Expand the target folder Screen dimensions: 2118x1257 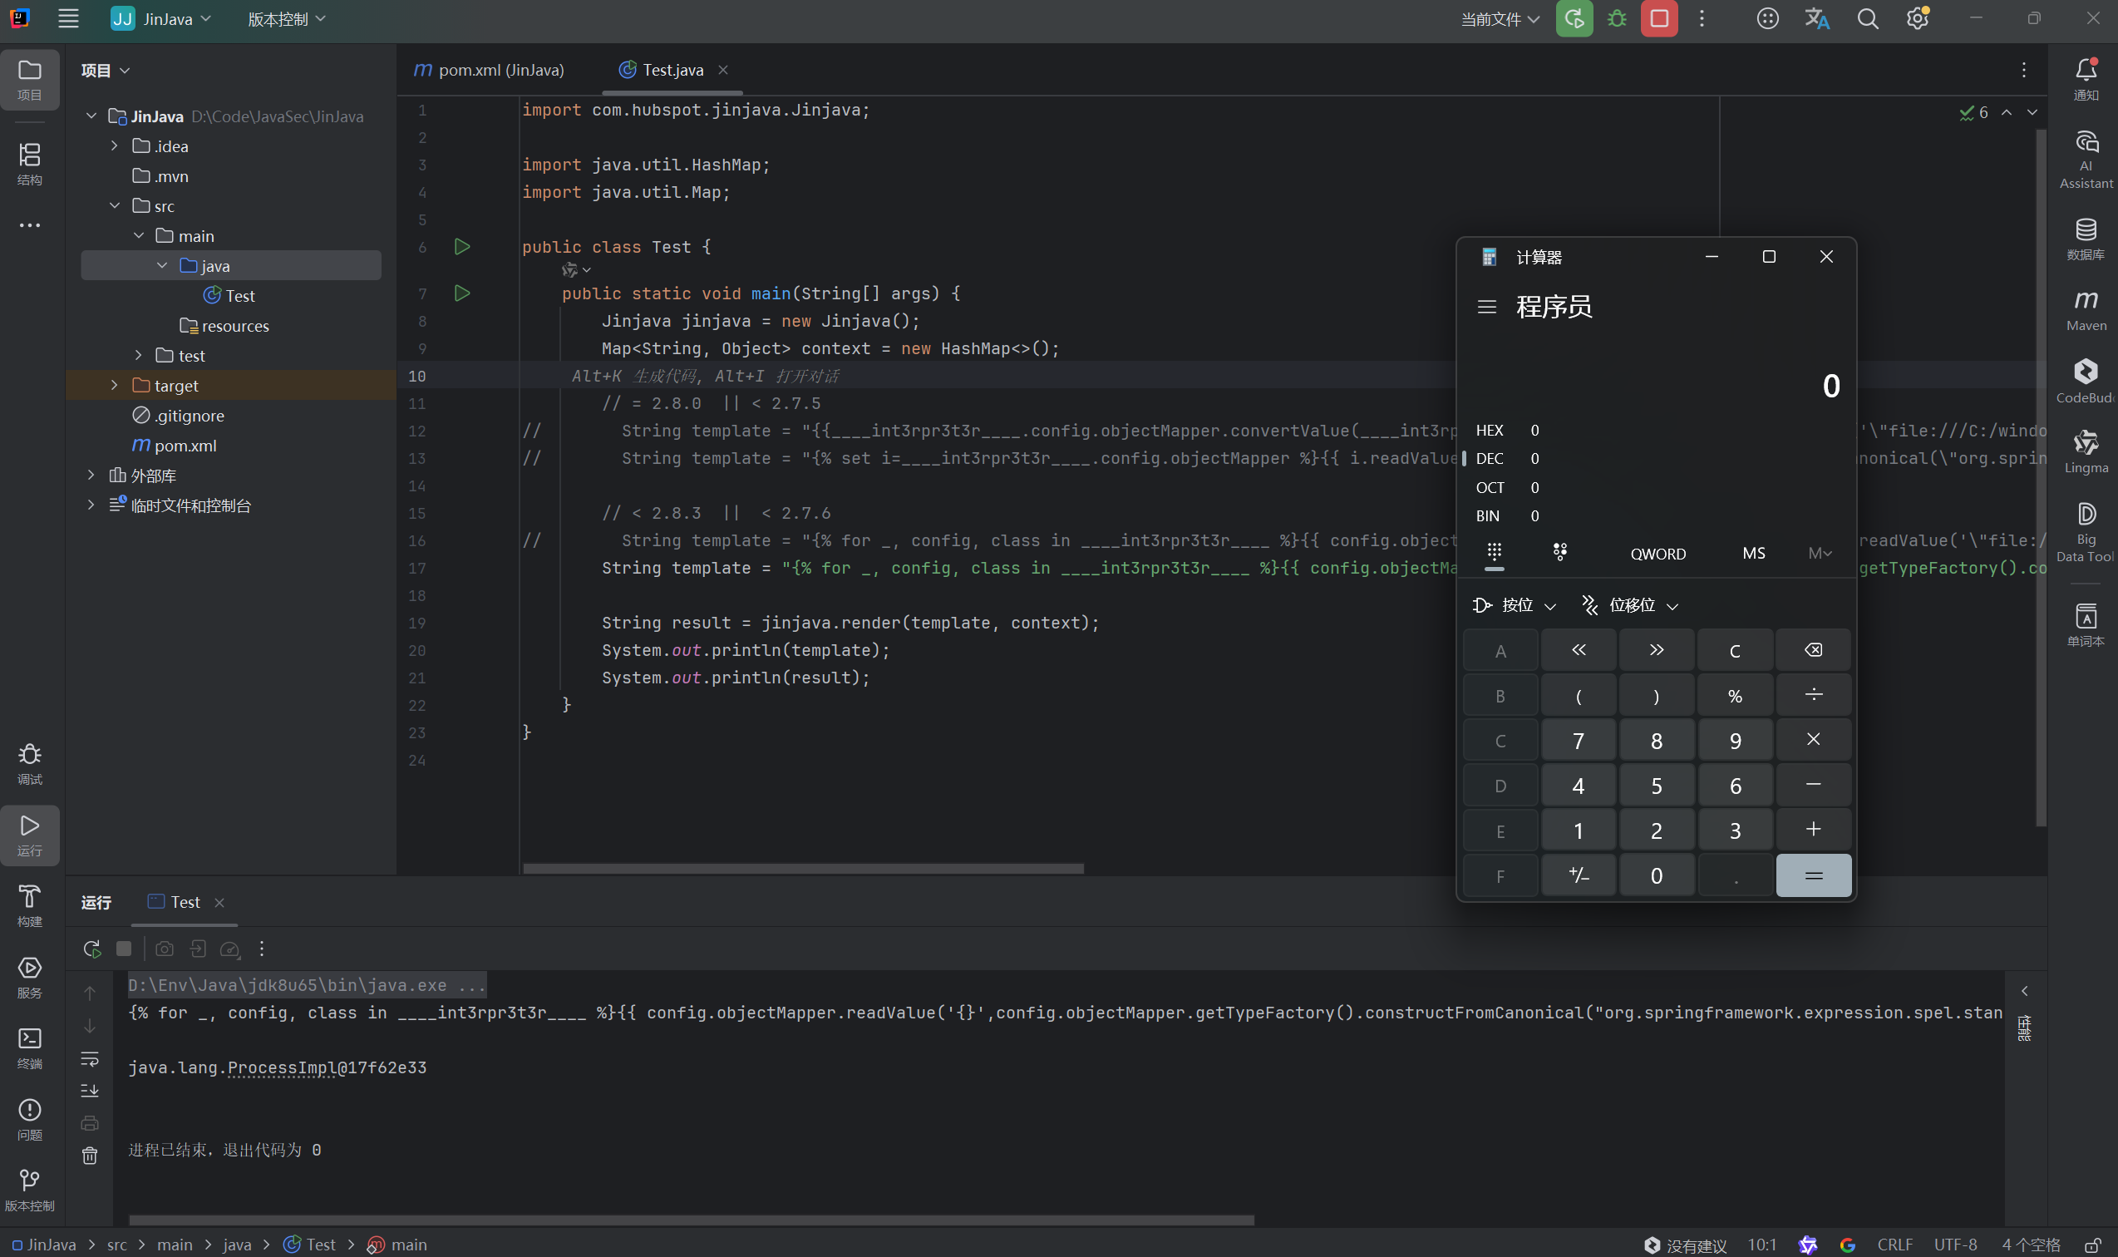(x=115, y=386)
